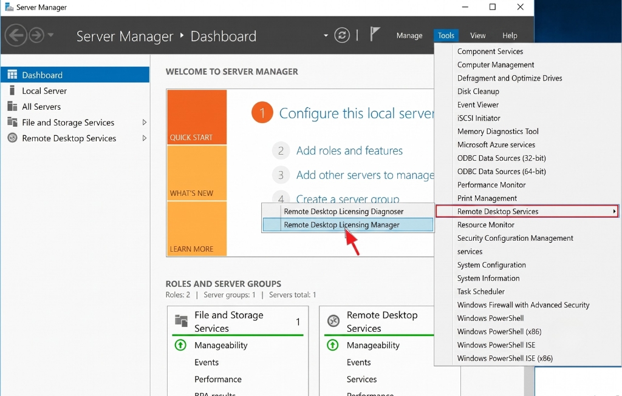This screenshot has width=622, height=396.
Task: Open services entry in Tools menu
Action: 470,252
